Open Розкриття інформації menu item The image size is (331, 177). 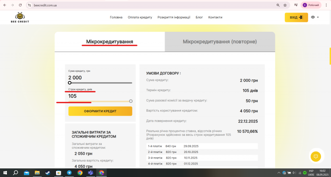pyautogui.click(x=174, y=17)
